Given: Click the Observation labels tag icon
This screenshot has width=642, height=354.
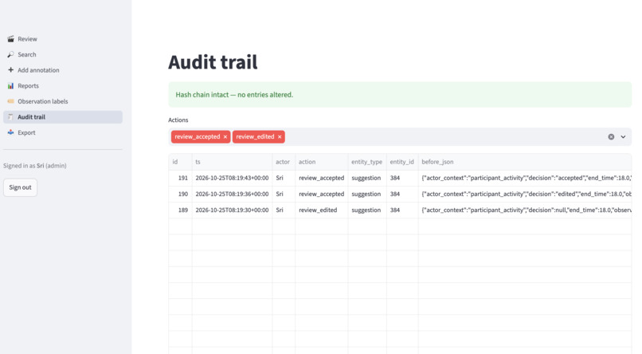Looking at the screenshot, I should (10, 101).
